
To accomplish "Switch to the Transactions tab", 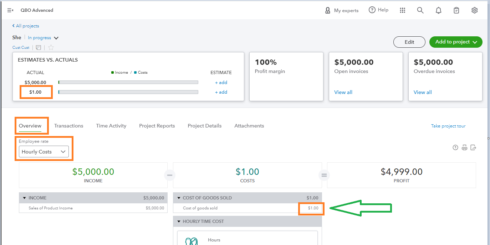I will coord(68,126).
